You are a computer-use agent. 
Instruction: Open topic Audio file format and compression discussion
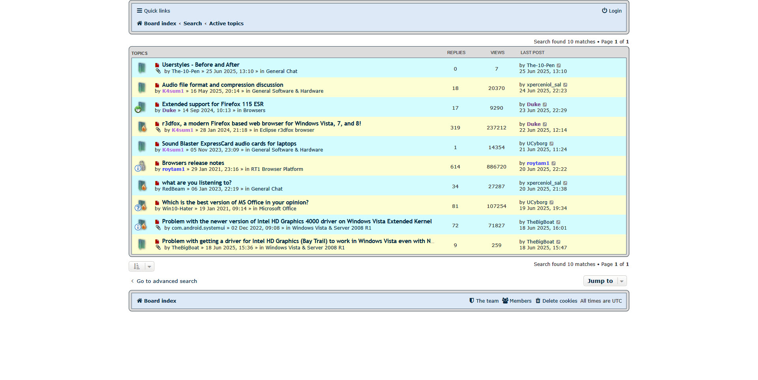click(222, 85)
